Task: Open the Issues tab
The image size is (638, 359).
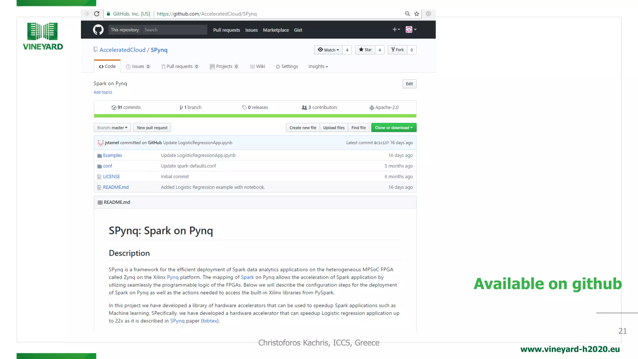Action: (x=138, y=66)
